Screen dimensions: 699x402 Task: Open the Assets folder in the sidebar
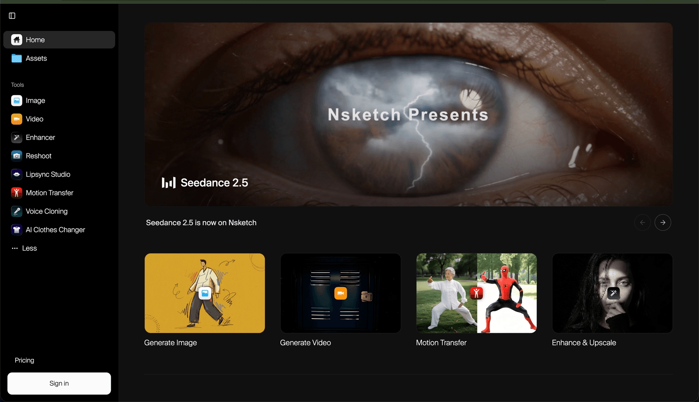16,58
